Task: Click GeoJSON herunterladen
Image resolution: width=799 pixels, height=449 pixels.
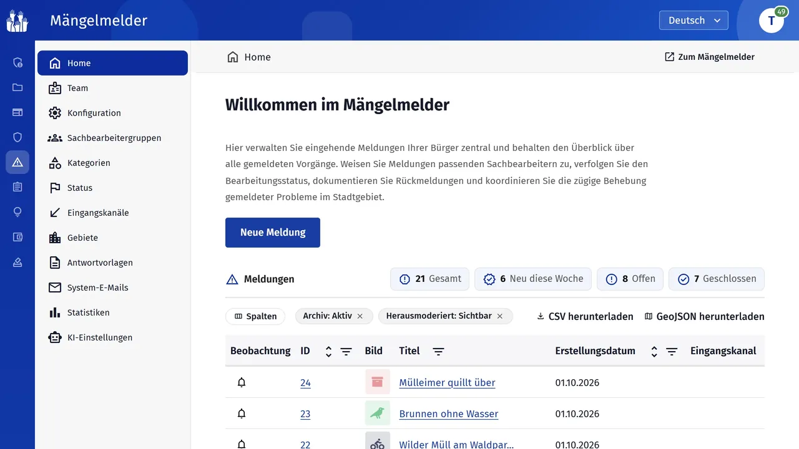Action: [x=704, y=316]
